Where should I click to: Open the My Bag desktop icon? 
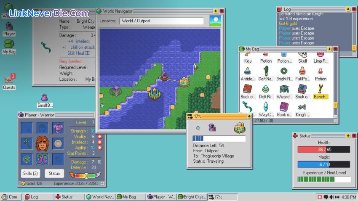pyautogui.click(x=9, y=47)
